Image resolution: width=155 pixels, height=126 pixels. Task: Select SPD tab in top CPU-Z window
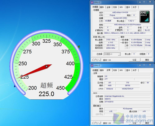tap(121, 7)
